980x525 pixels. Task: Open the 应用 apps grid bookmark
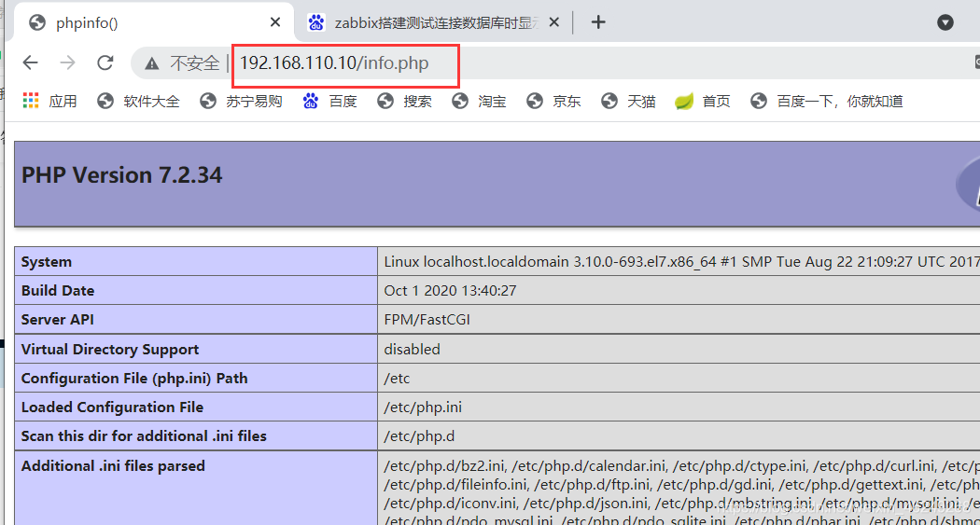pyautogui.click(x=49, y=101)
